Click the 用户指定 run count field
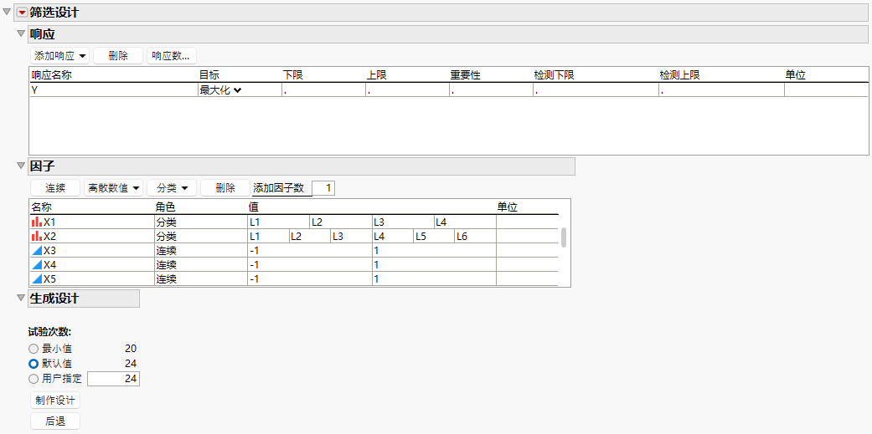Screen dimensions: 872x434 point(113,379)
